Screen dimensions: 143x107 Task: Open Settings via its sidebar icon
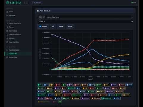pos(7,15)
